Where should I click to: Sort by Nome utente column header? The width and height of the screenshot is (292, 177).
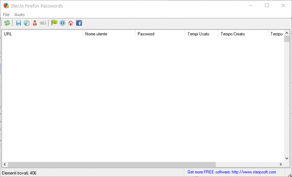[x=109, y=34]
